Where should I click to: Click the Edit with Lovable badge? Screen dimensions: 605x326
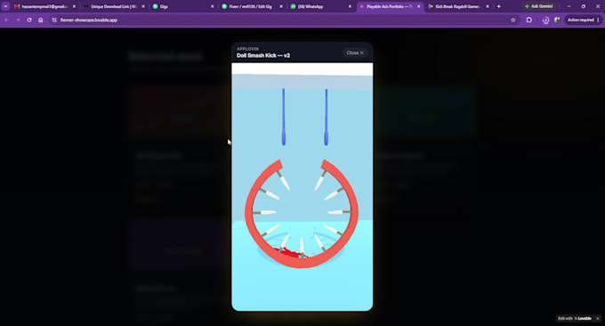tap(575, 318)
